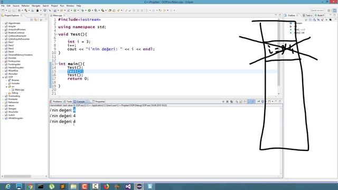Open dropdown arrow next to Run icon
This screenshot has height=190, width=338.
[92, 11]
